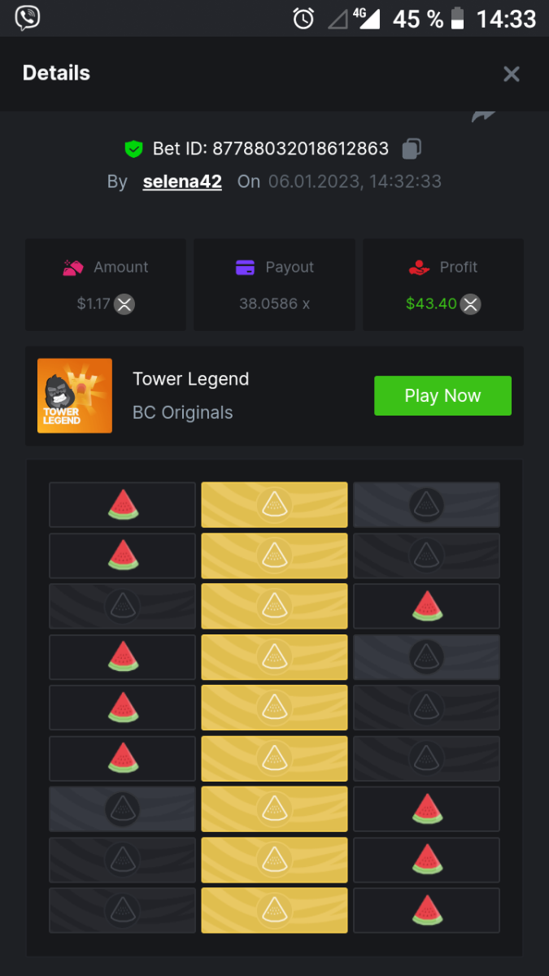The height and width of the screenshot is (976, 549).
Task: Select the bottom-right watermelon tile
Action: (426, 910)
